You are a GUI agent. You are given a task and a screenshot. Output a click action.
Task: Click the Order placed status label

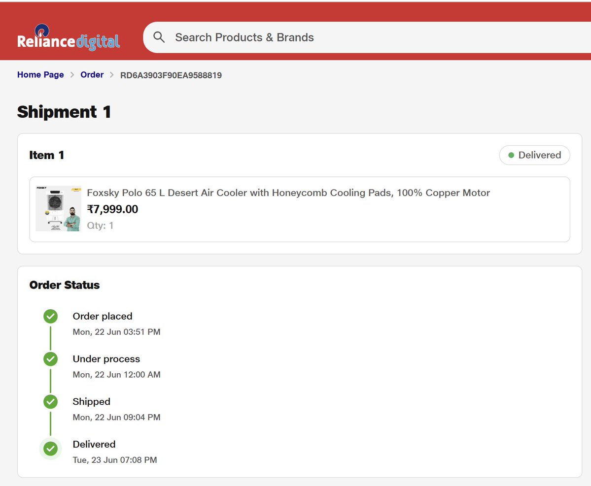coord(103,316)
